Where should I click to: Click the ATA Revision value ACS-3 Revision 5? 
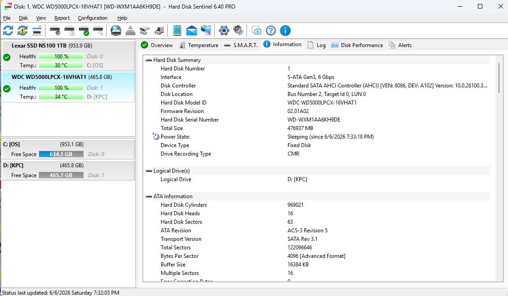307,231
